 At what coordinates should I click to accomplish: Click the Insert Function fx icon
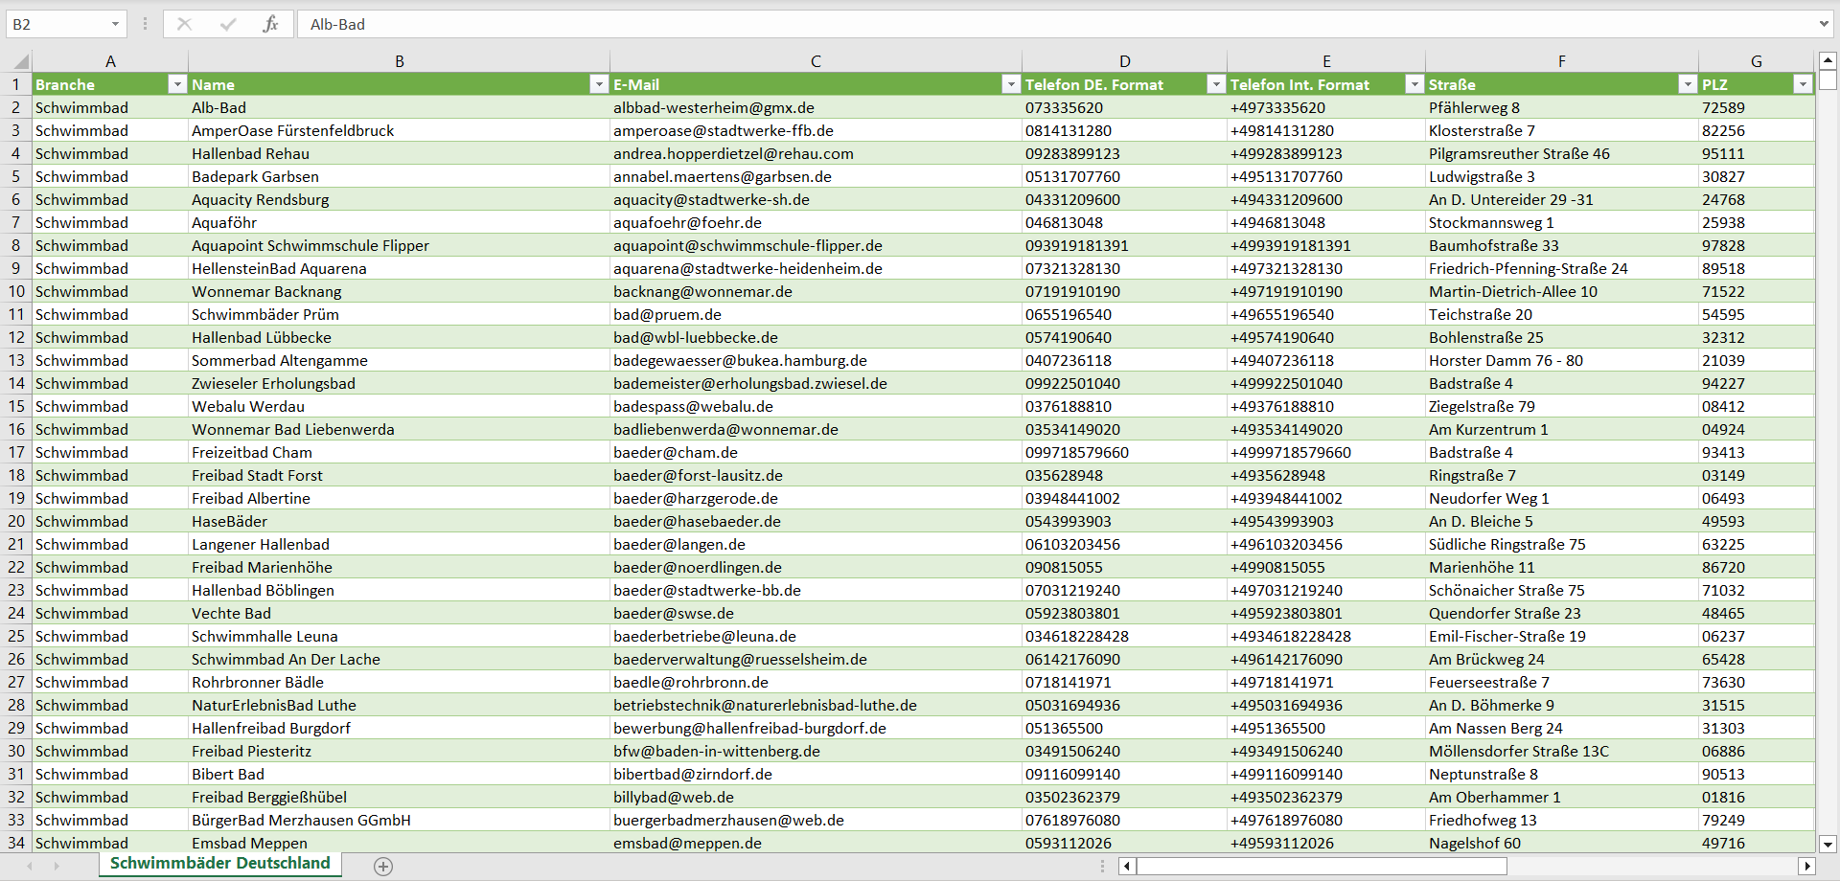[270, 24]
